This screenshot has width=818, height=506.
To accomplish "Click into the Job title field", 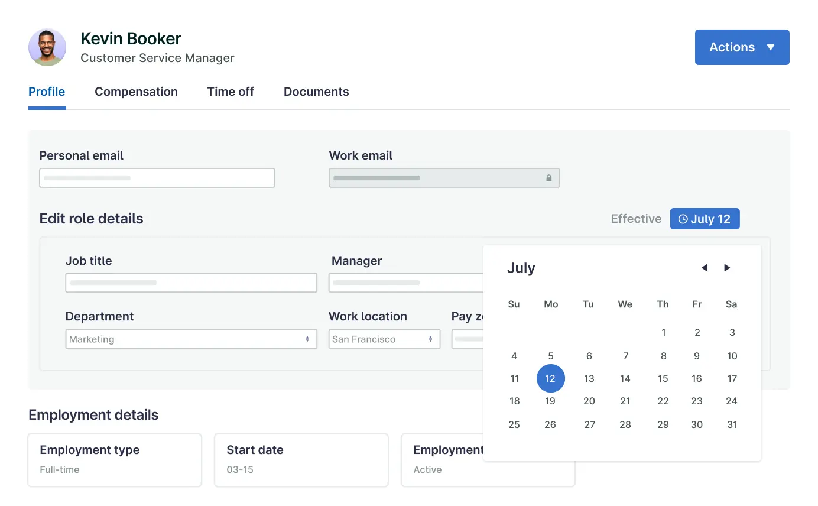I will click(191, 283).
